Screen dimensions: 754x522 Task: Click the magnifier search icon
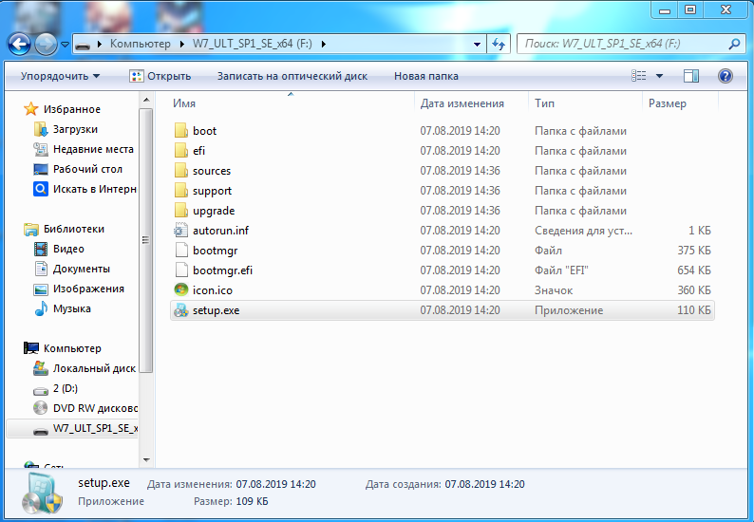tap(734, 45)
